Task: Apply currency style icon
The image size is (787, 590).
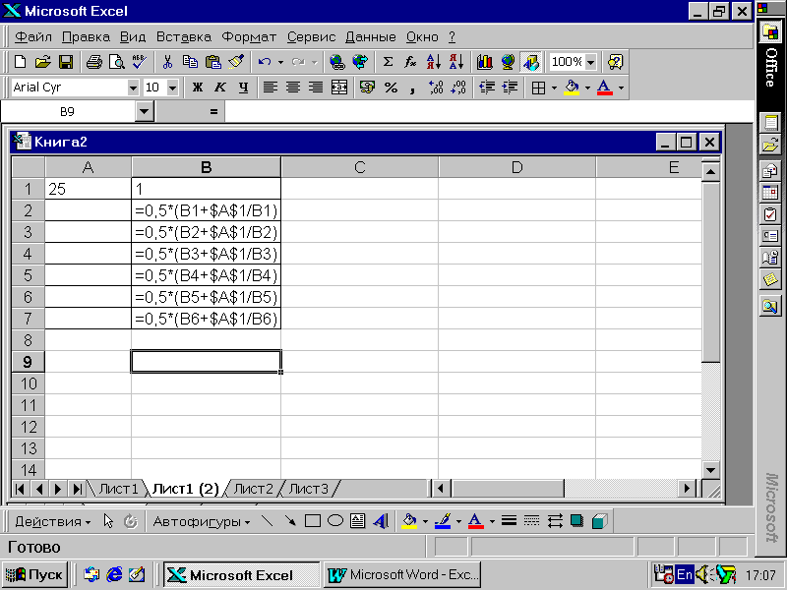Action: pyautogui.click(x=367, y=88)
